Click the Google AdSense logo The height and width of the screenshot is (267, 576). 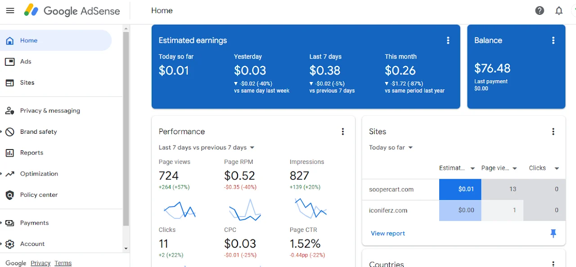click(x=72, y=10)
